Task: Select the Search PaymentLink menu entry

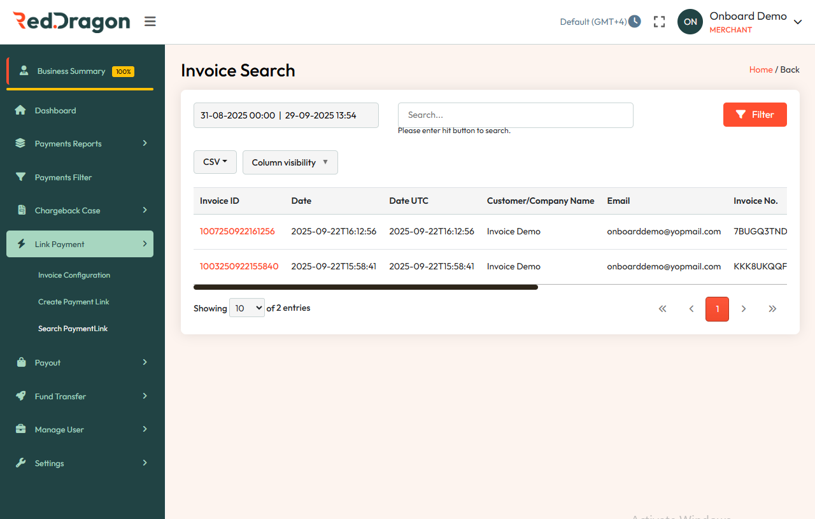Action: pos(73,329)
